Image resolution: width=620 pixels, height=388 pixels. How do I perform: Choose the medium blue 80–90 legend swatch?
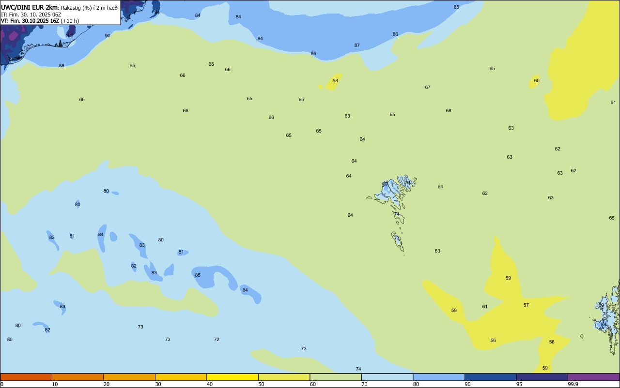click(x=439, y=377)
